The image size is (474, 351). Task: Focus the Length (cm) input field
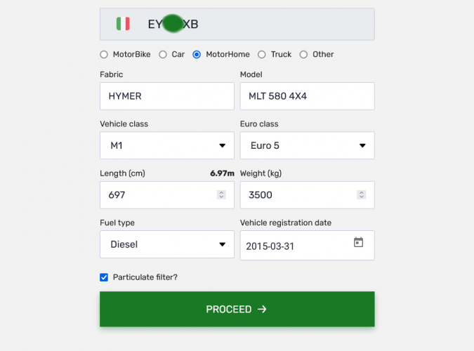click(x=158, y=195)
